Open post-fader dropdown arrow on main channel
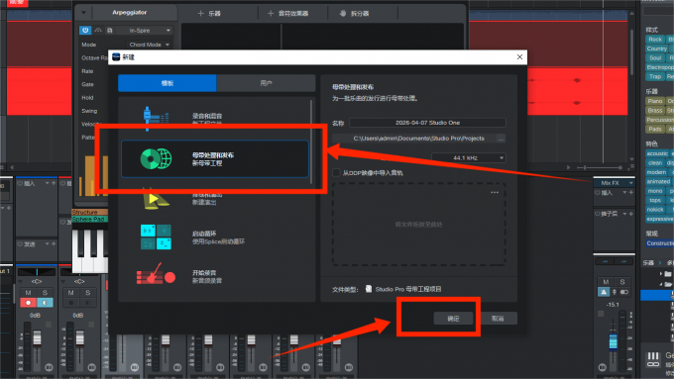The width and height of the screenshot is (674, 379). [x=624, y=214]
